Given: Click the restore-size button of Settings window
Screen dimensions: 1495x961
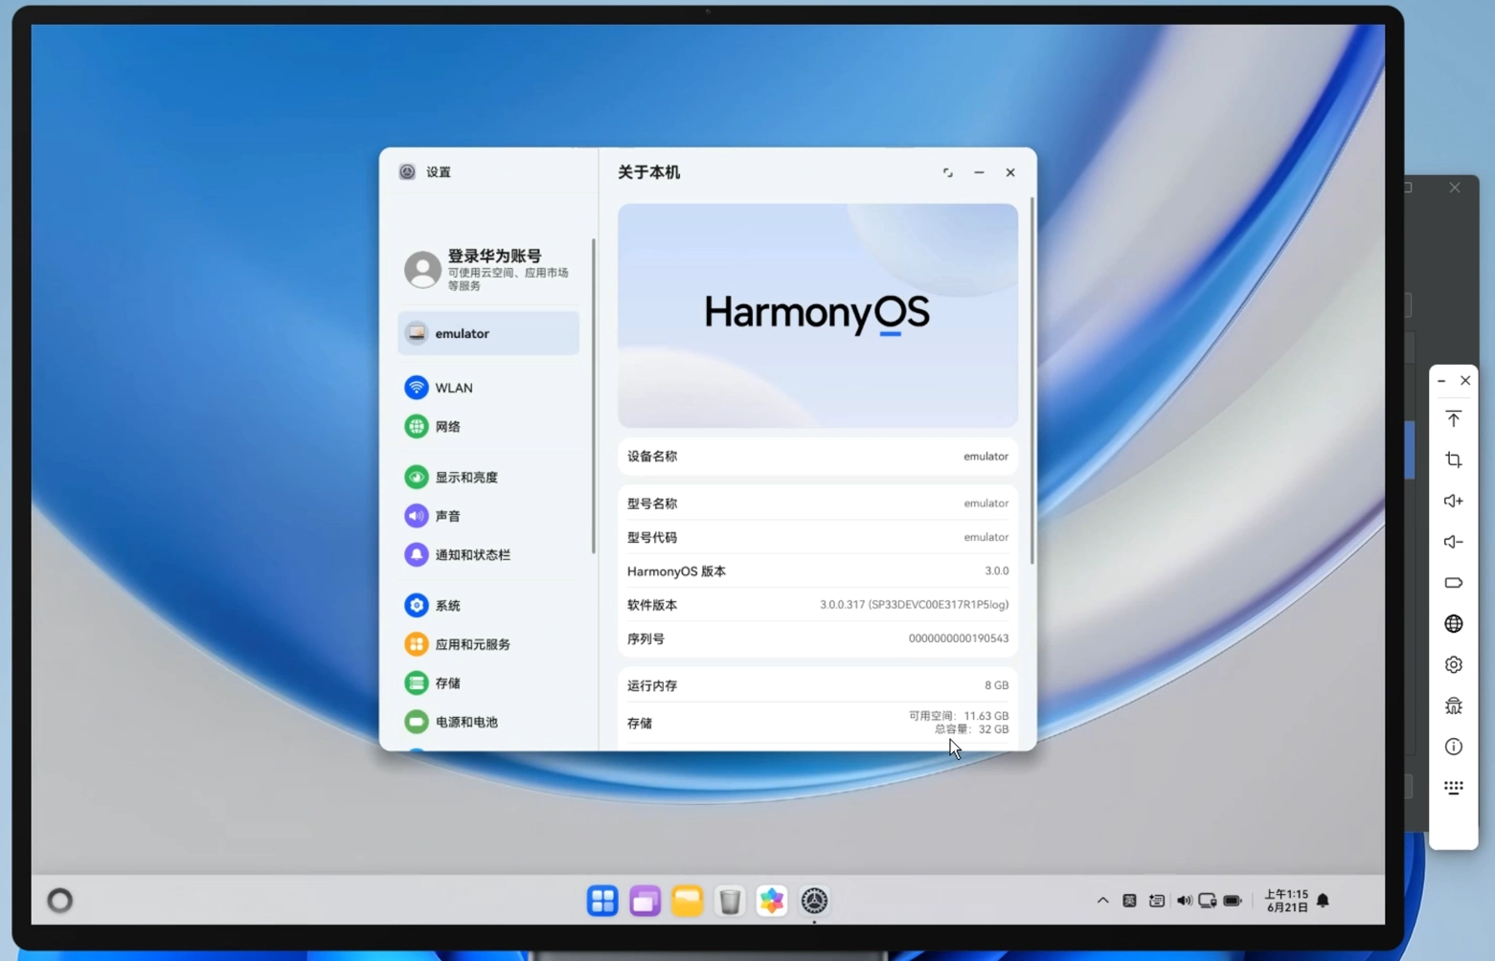Looking at the screenshot, I should [948, 172].
